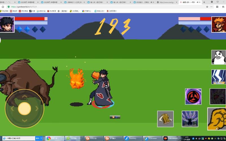Trigger the purple Susanoo wings skill

190,119
